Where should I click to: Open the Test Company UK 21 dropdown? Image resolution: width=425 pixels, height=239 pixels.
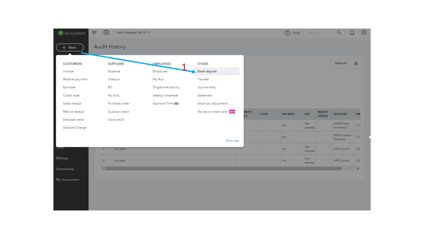coord(133,32)
